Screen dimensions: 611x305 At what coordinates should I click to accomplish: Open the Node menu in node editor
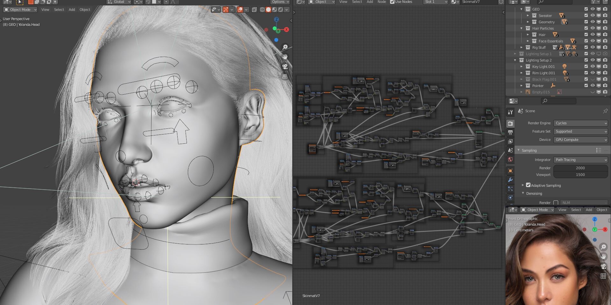[x=381, y=2]
